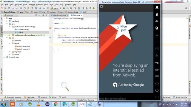191x107 pixels.
Task: Click the Save All toolbar icon
Action: click(5, 8)
